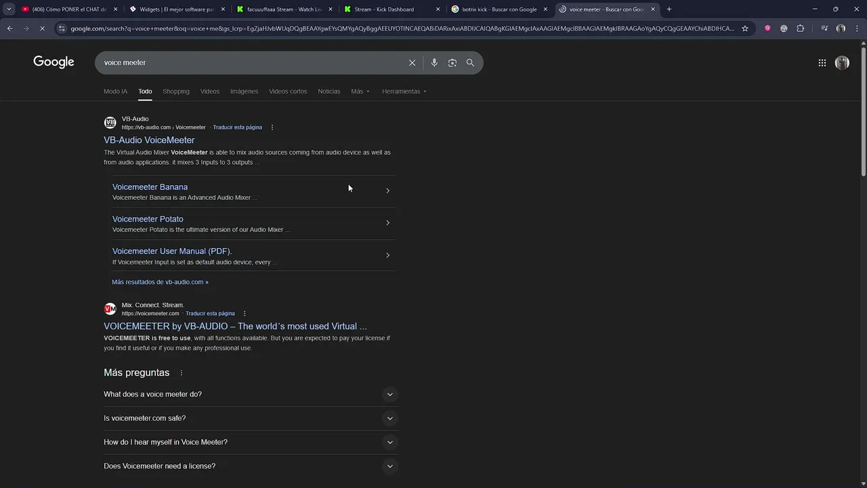
Task: Switch to the Modo IA tab
Action: click(115, 91)
